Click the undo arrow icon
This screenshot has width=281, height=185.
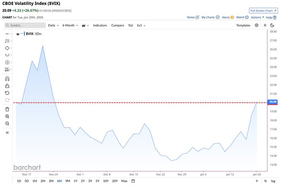tap(7, 93)
